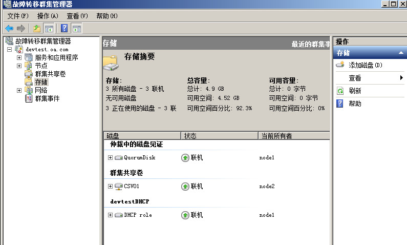407x245 pixels.
Task: Click the 网络 network icon in tree
Action: click(x=29, y=90)
